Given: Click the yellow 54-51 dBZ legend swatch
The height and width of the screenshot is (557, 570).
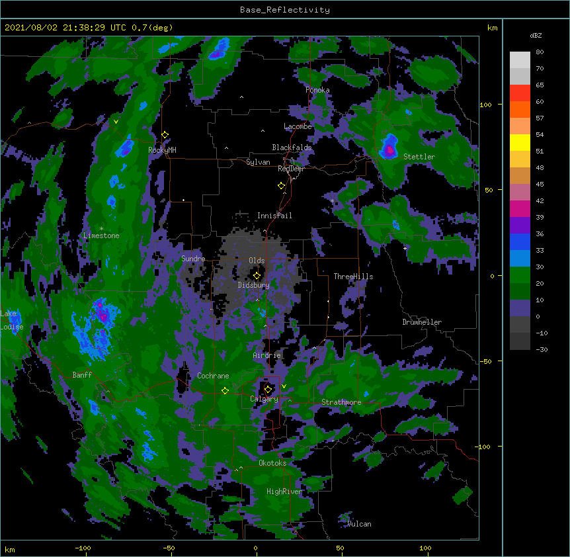Looking at the screenshot, I should [520, 142].
